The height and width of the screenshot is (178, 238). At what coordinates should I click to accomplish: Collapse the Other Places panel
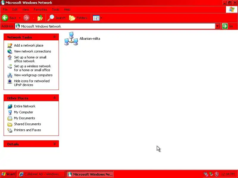click(x=54, y=98)
